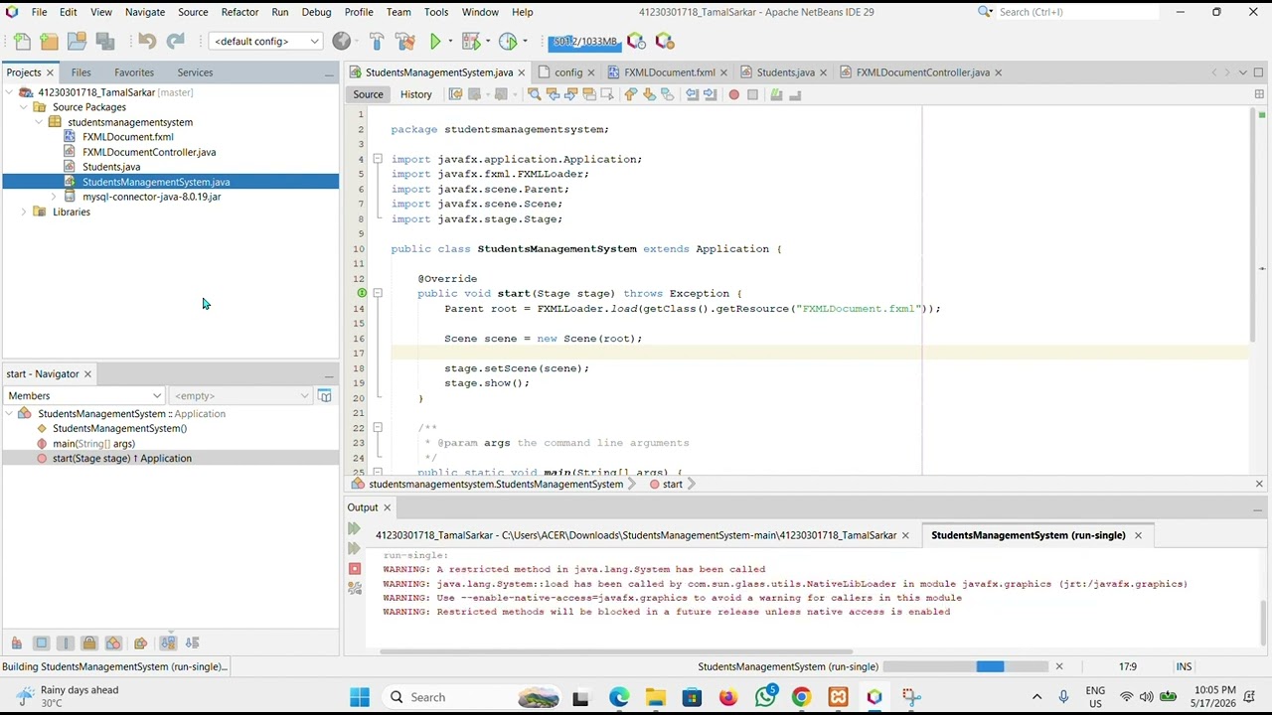Click the Undo arrow in the toolbar
1272x715 pixels.
pos(147,42)
